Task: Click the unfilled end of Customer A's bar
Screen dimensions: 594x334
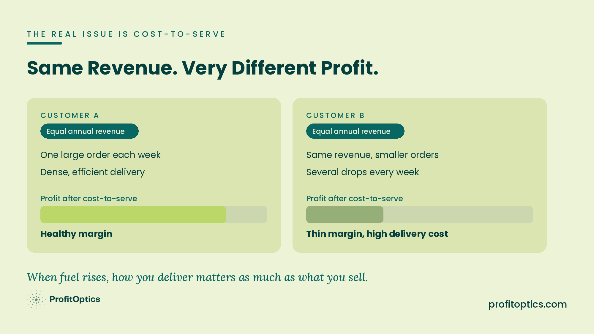Action: point(247,214)
